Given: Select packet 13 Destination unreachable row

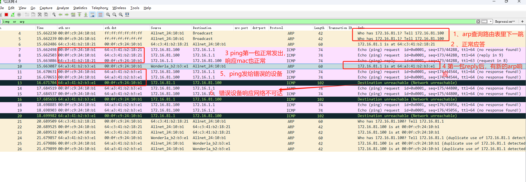Looking at the screenshot, I should point(263,83).
